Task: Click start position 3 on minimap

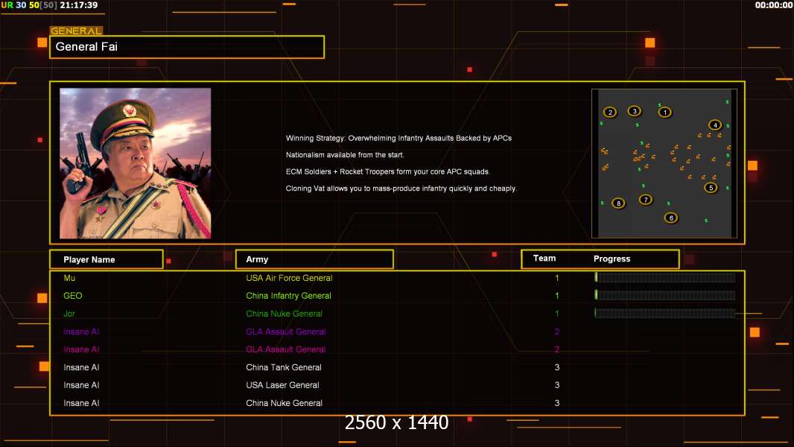Action: [x=635, y=111]
